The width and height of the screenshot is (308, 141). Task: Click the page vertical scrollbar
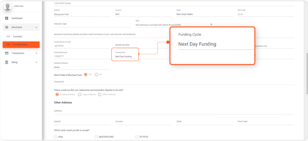[307, 74]
